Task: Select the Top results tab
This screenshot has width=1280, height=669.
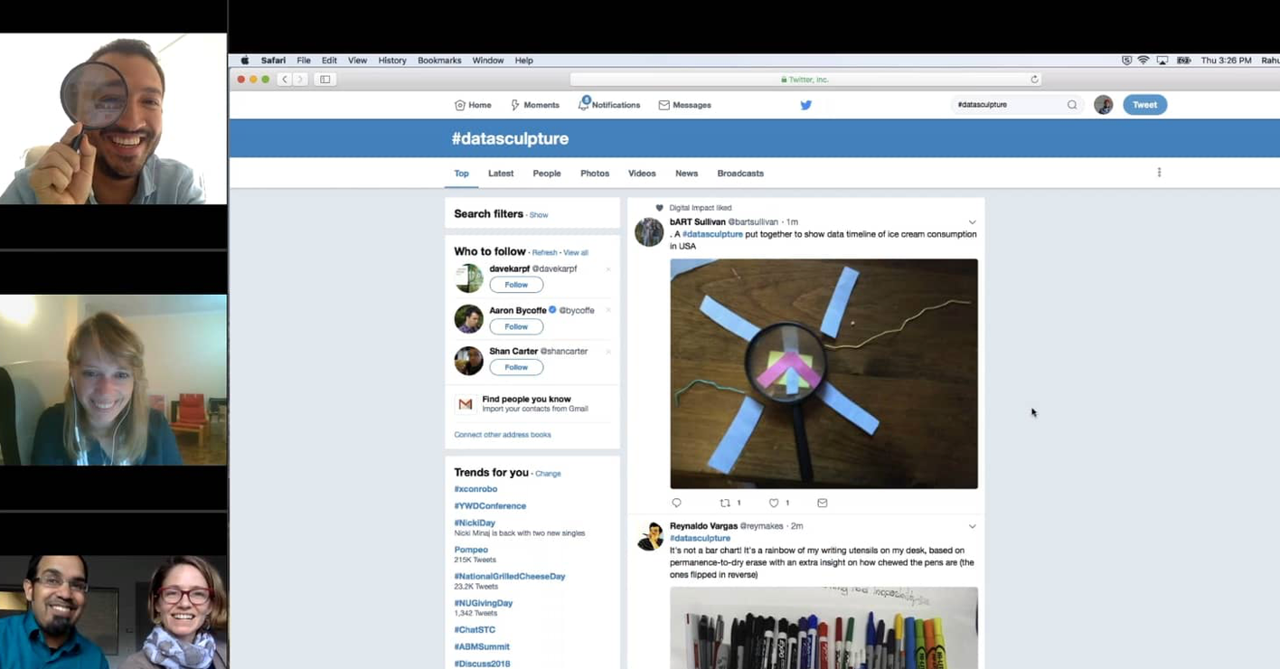Action: [461, 174]
